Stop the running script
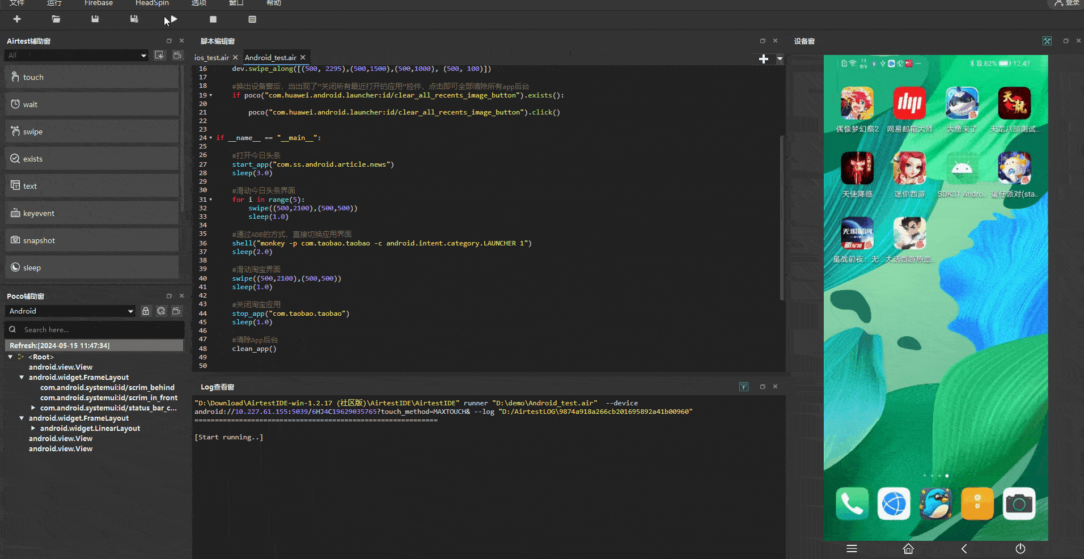The height and width of the screenshot is (559, 1084). point(213,19)
